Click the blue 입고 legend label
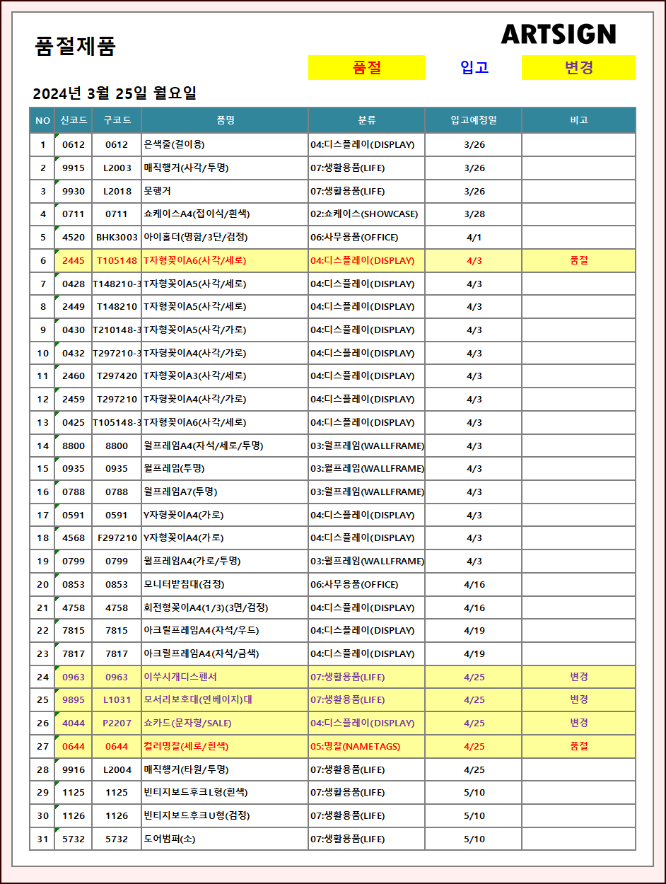 474,68
